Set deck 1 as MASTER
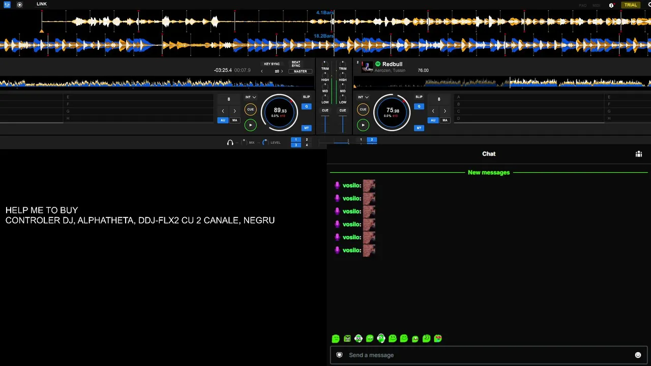The height and width of the screenshot is (366, 651). coord(300,71)
